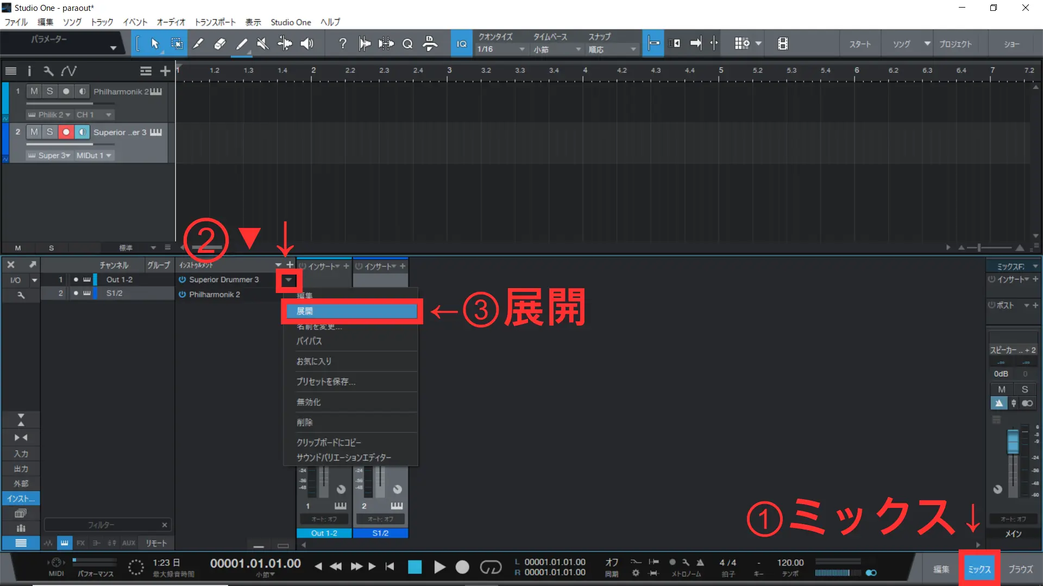Select the Paint (pencil) tool

[x=242, y=44]
